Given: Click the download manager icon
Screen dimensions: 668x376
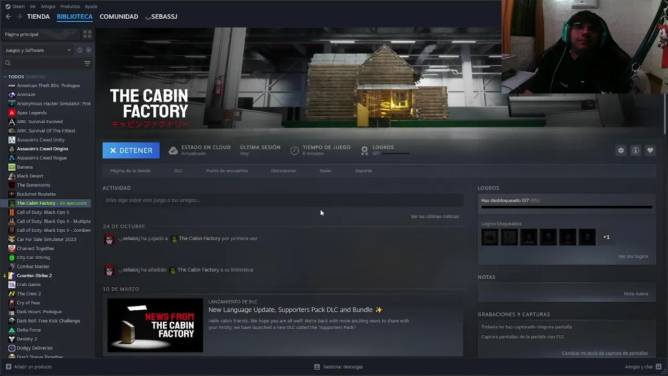Looking at the screenshot, I should click(317, 367).
